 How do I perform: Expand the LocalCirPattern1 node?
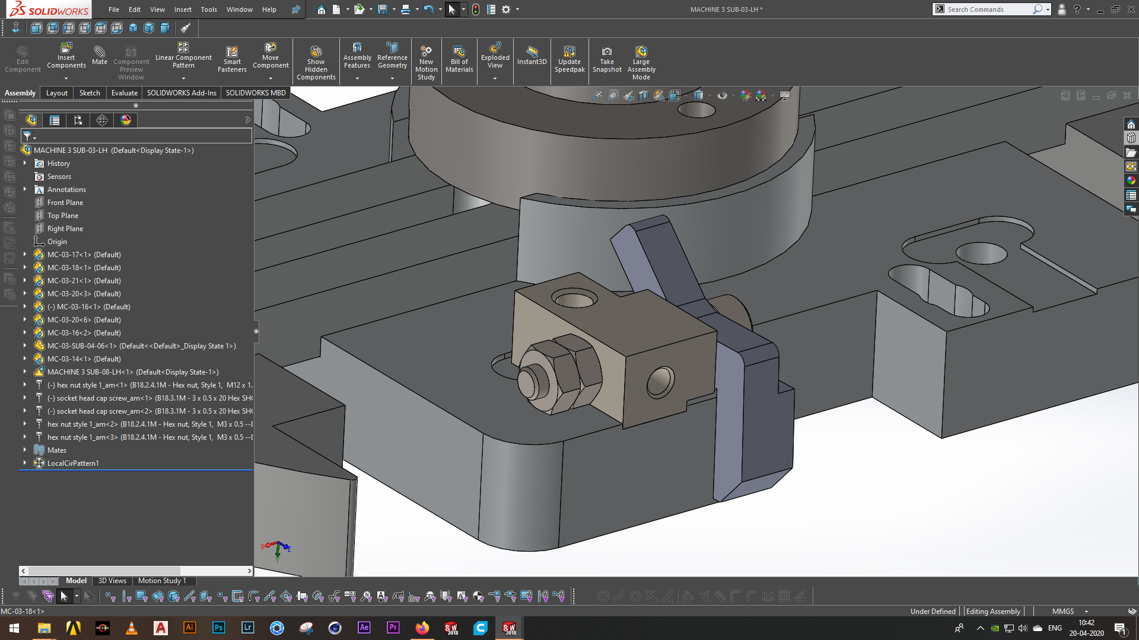tap(25, 463)
